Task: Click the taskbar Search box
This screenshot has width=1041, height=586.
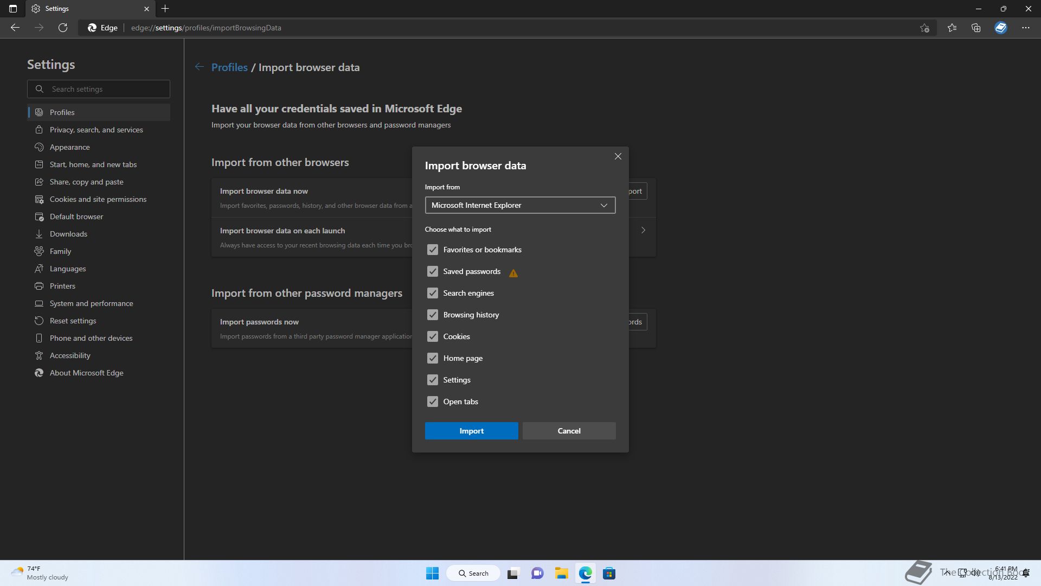Action: (x=473, y=573)
